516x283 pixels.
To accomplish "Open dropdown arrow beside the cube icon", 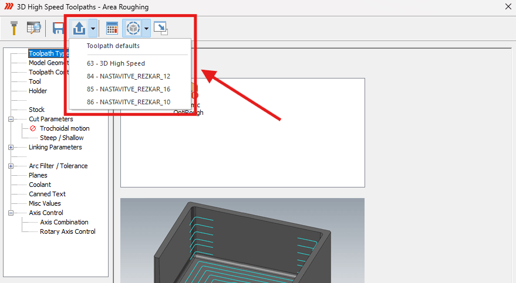I will click(x=146, y=29).
